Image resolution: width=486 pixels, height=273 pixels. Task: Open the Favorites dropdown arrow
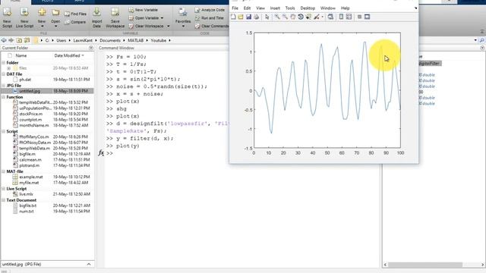(x=183, y=27)
